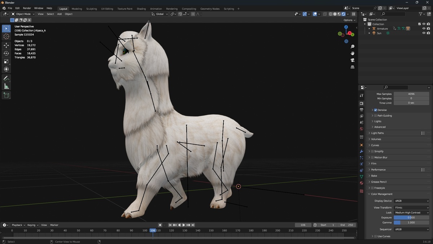This screenshot has width=433, height=244.
Task: Pick the Measure tool
Action: point(6,86)
